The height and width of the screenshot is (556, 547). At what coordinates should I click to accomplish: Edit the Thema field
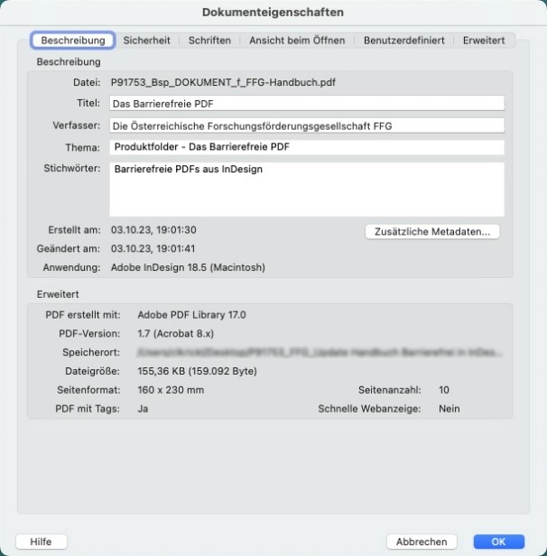point(307,147)
